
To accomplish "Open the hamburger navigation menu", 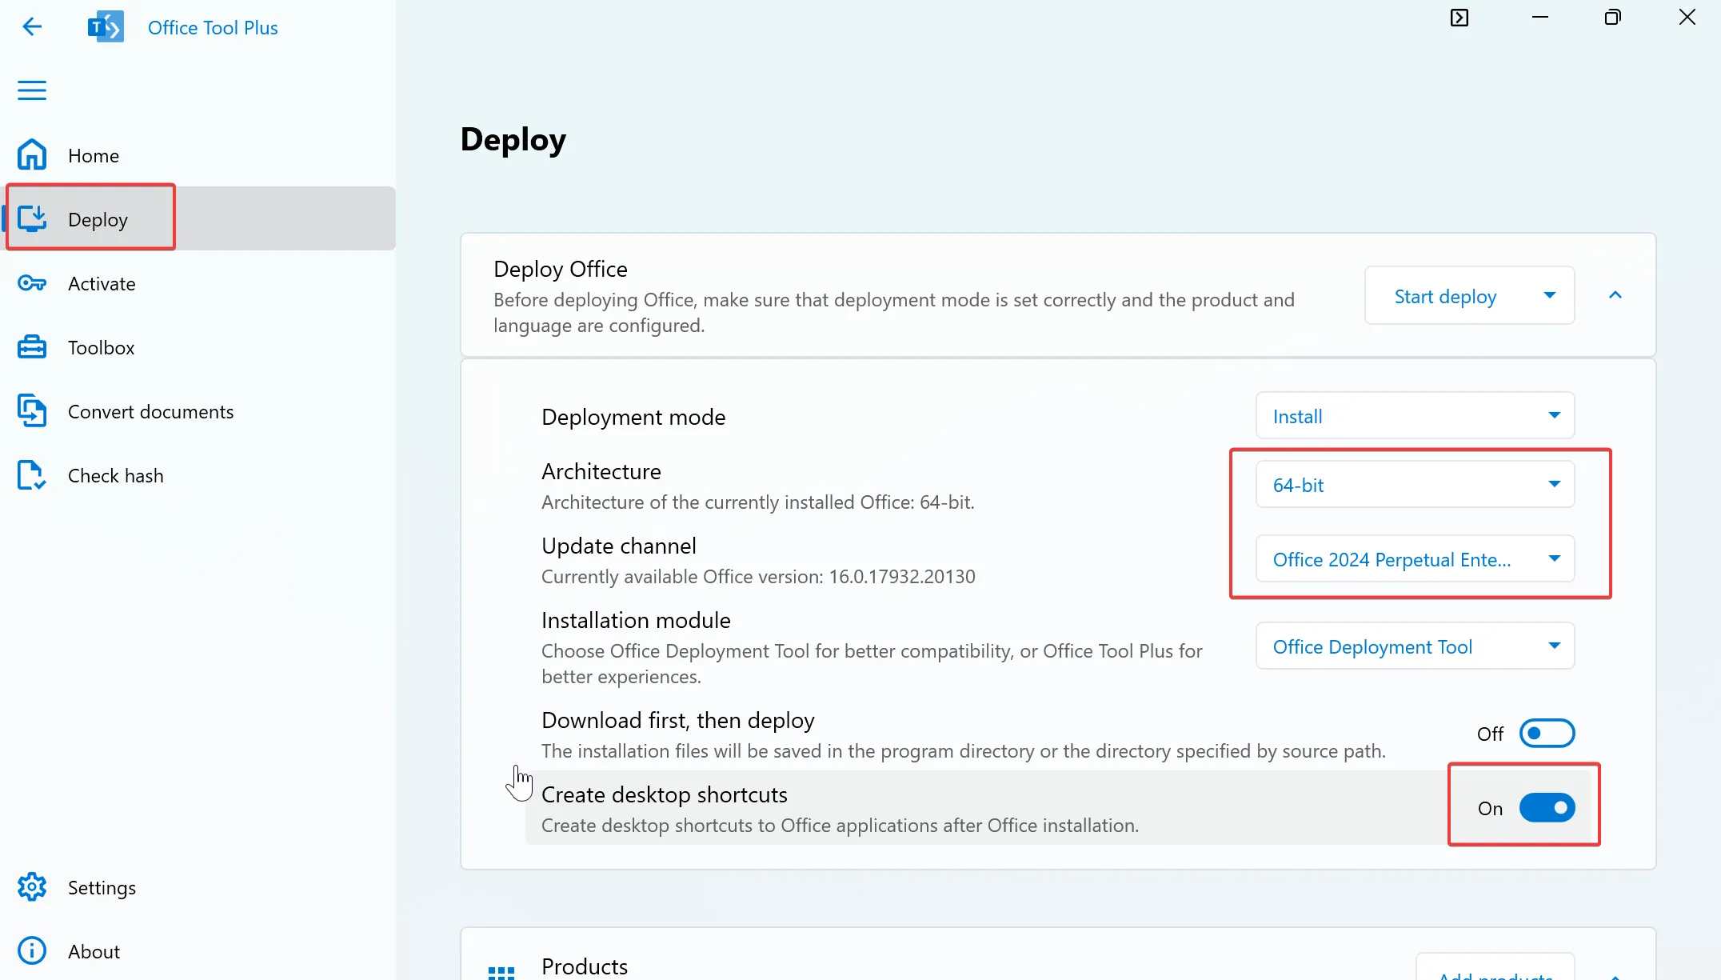I will coord(32,90).
